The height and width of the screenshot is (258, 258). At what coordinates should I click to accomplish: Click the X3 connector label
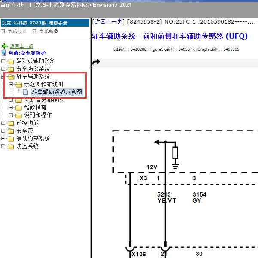point(143,178)
